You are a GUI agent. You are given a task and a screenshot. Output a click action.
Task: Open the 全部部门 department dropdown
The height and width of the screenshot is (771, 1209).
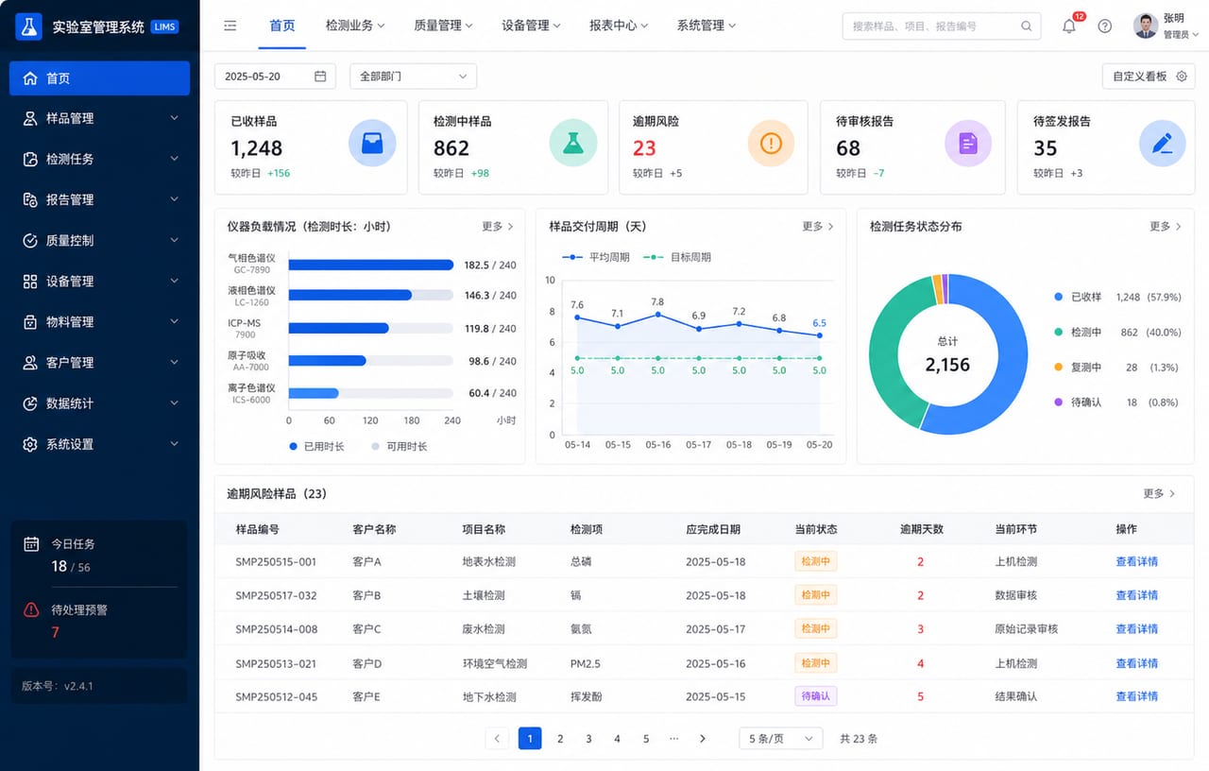(x=413, y=77)
